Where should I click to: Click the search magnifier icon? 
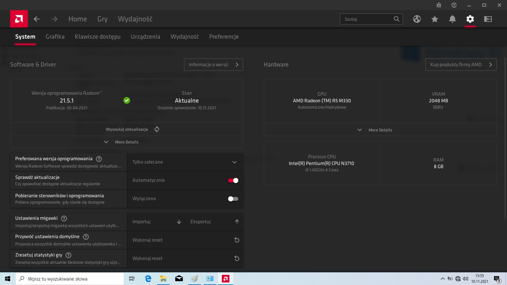tap(396, 19)
